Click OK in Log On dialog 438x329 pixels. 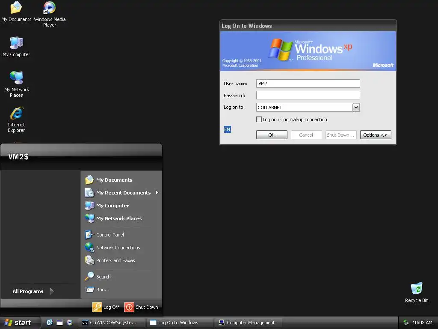(x=272, y=135)
